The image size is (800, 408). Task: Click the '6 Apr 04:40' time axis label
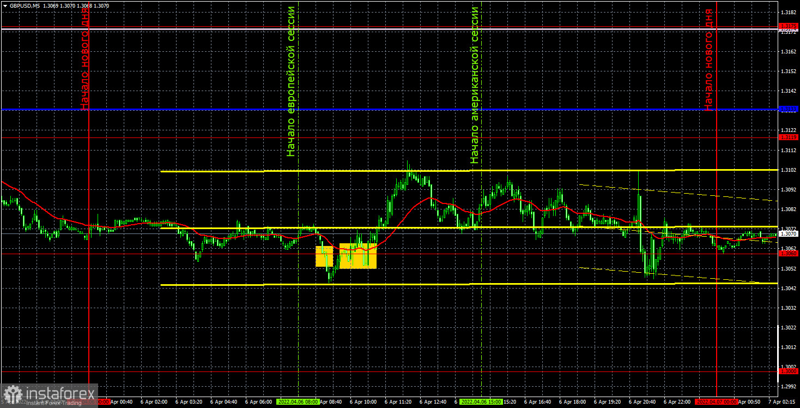225,401
